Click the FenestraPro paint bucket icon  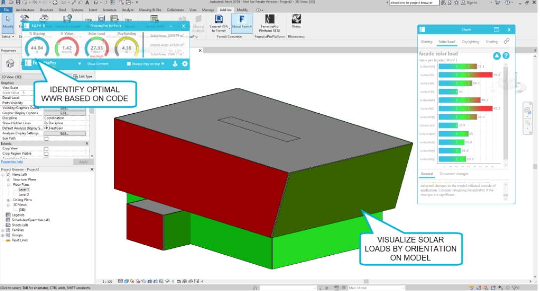175,64
